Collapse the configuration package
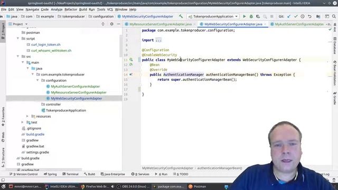This screenshot has width=338, height=190. click(x=37, y=80)
